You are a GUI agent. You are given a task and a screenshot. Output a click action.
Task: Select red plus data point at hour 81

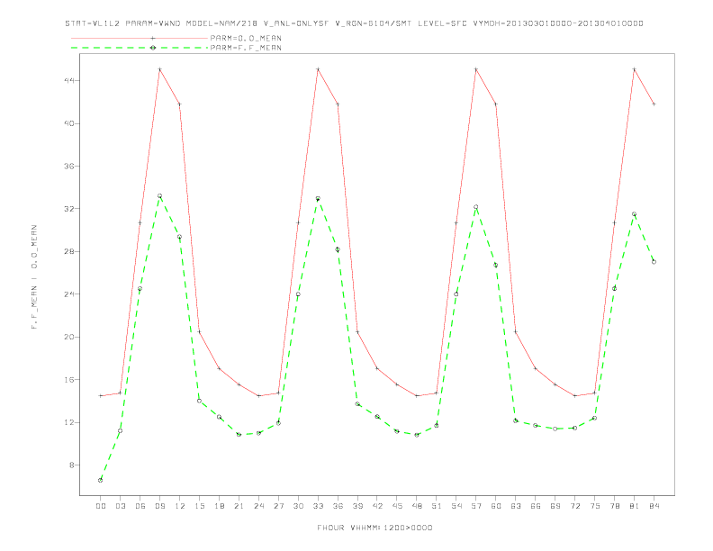coord(635,69)
